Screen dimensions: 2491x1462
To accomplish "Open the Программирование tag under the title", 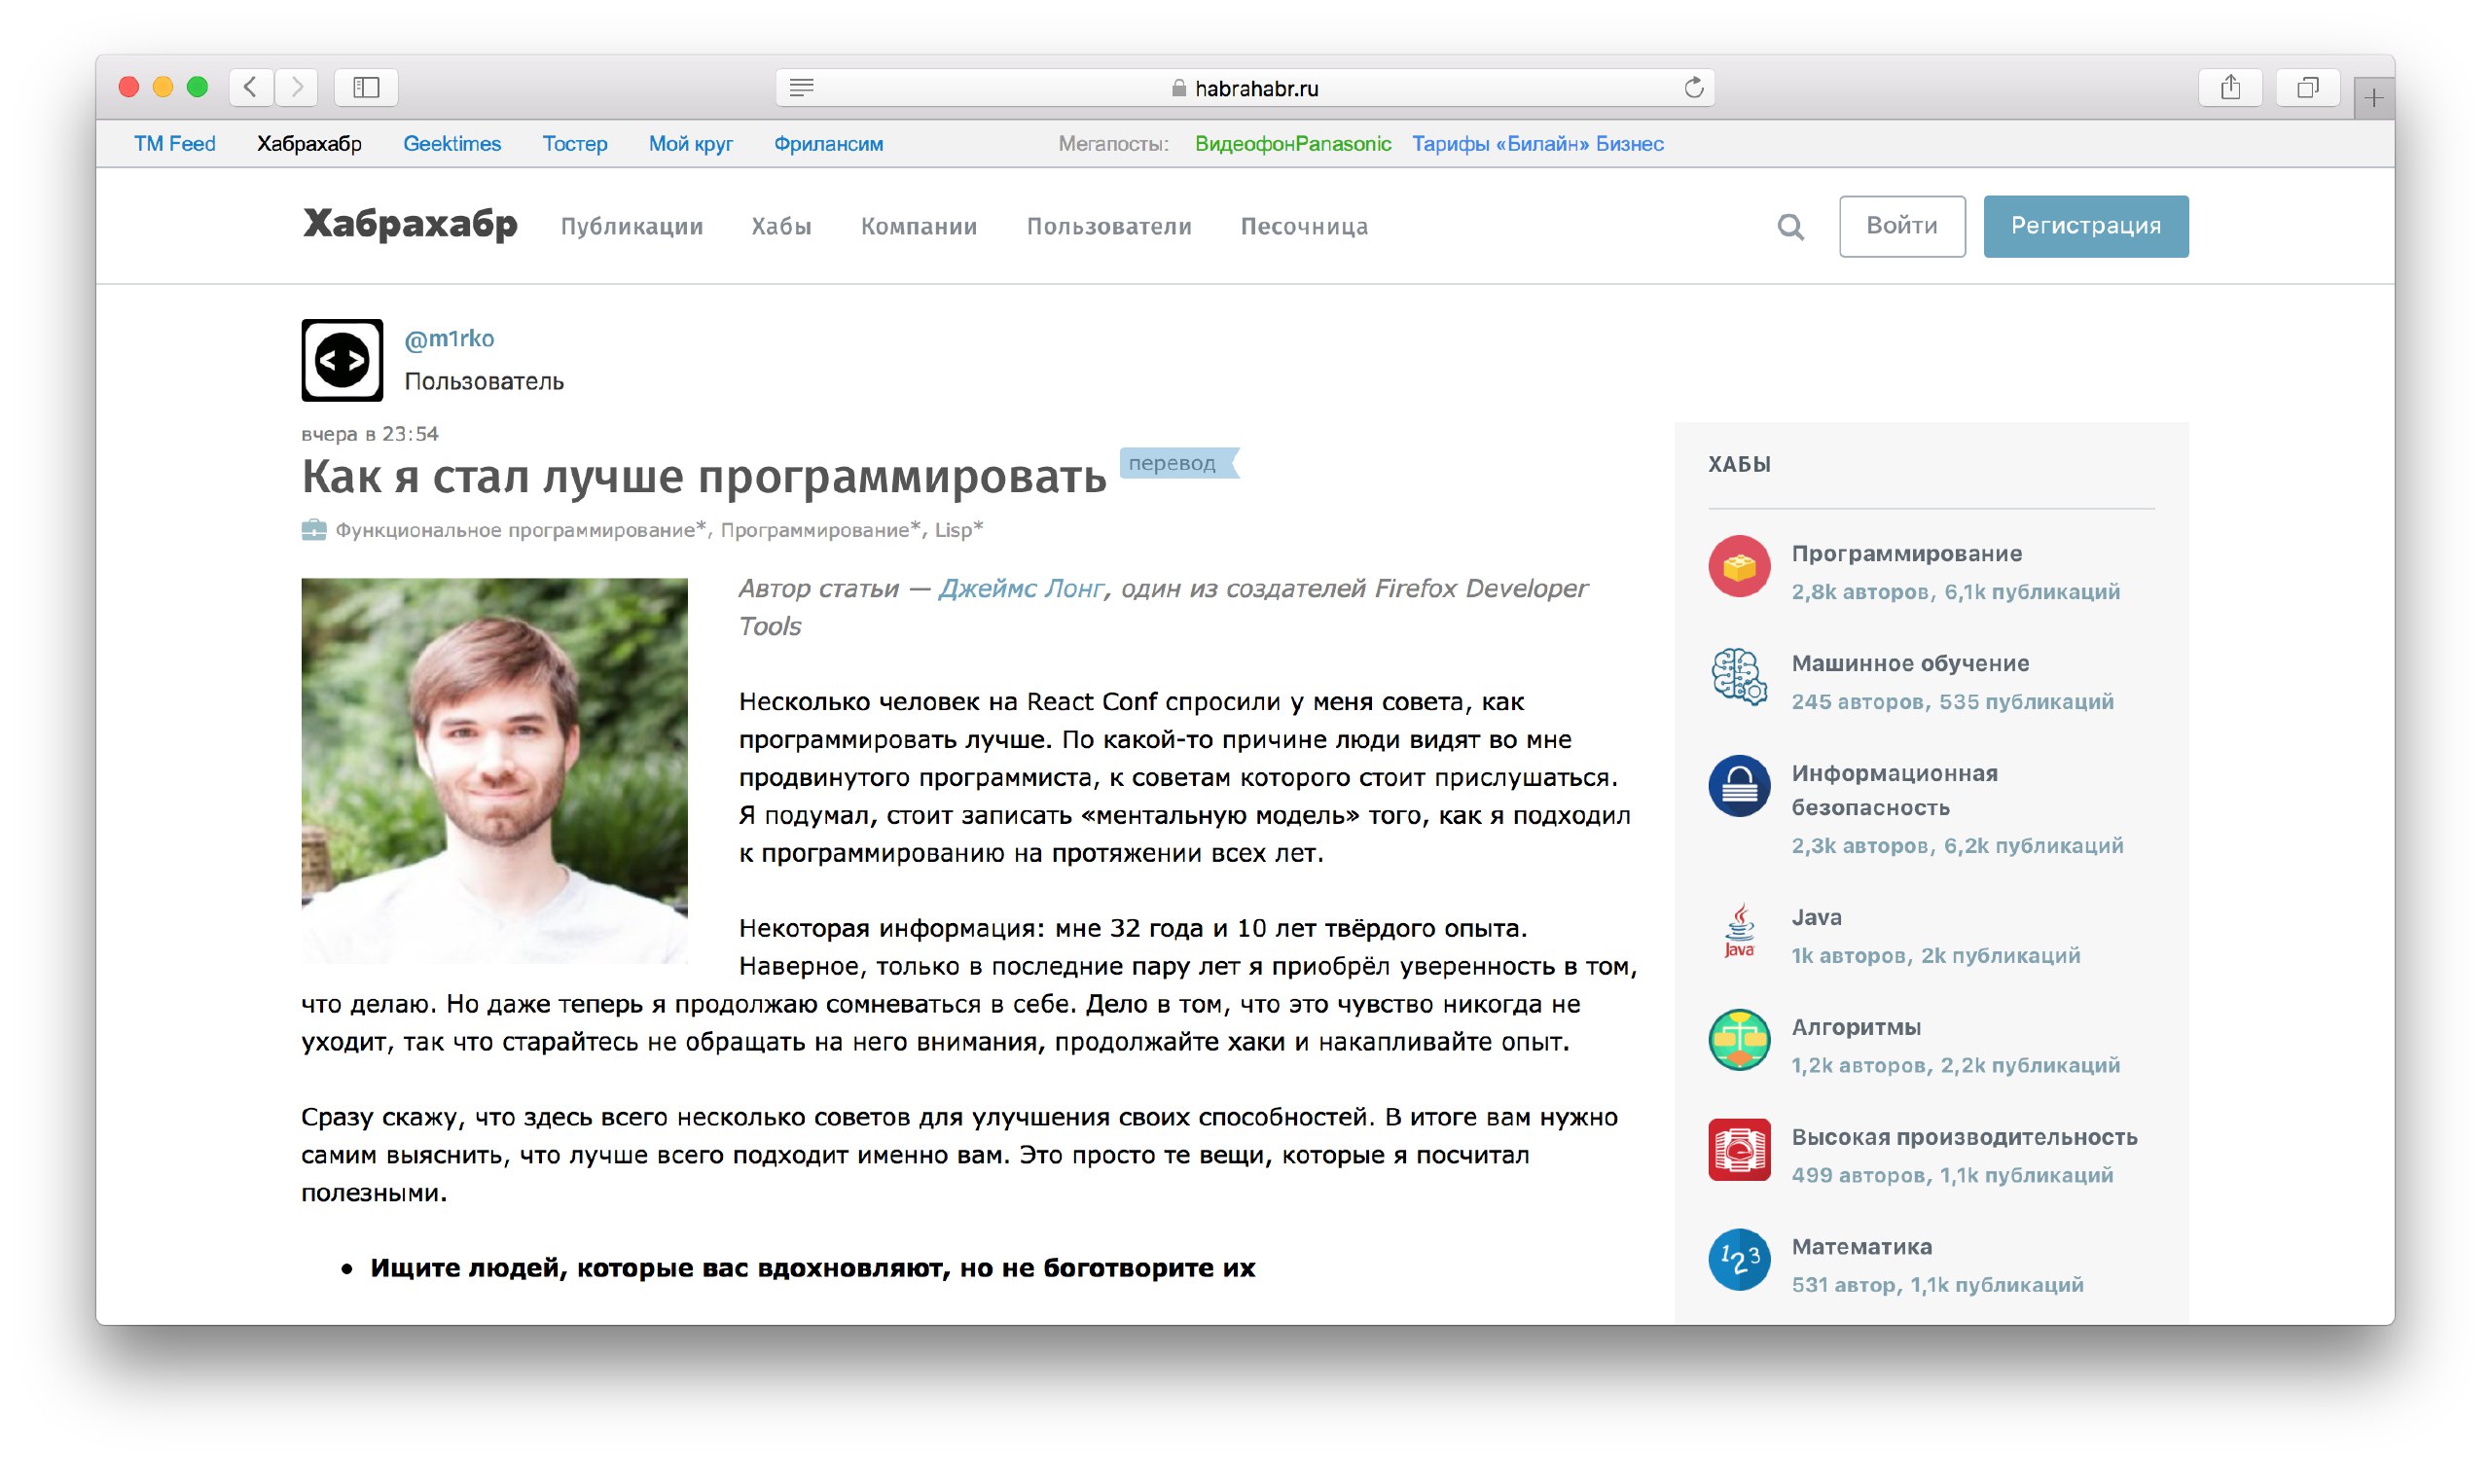I will point(819,530).
